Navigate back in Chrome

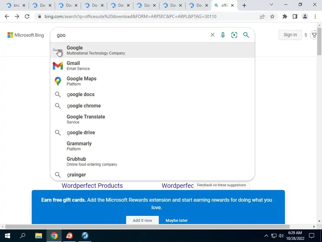click(x=7, y=16)
